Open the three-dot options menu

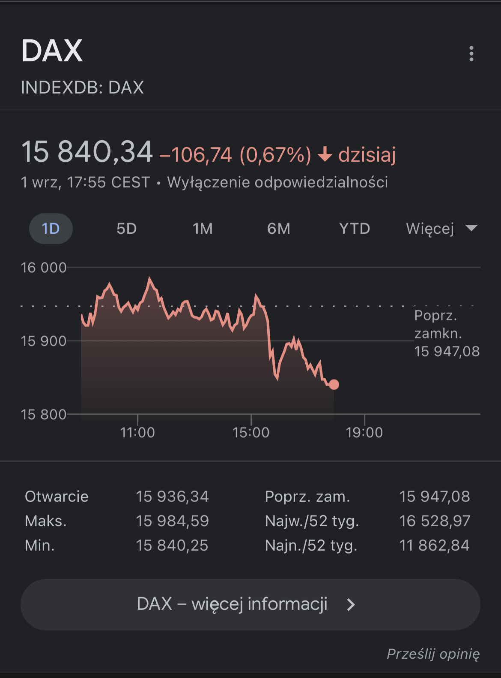point(471,54)
